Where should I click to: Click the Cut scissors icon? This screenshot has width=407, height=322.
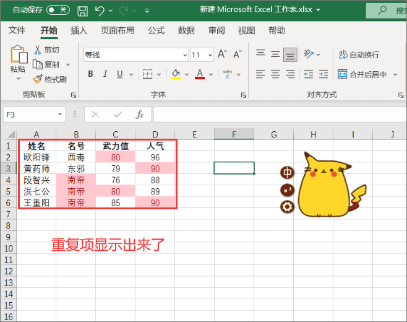pos(37,50)
